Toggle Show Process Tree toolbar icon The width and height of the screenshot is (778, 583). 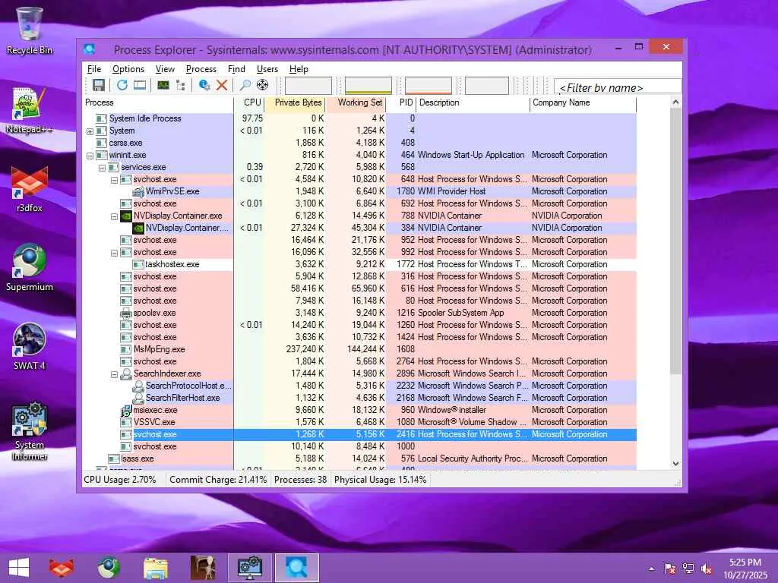tap(181, 85)
